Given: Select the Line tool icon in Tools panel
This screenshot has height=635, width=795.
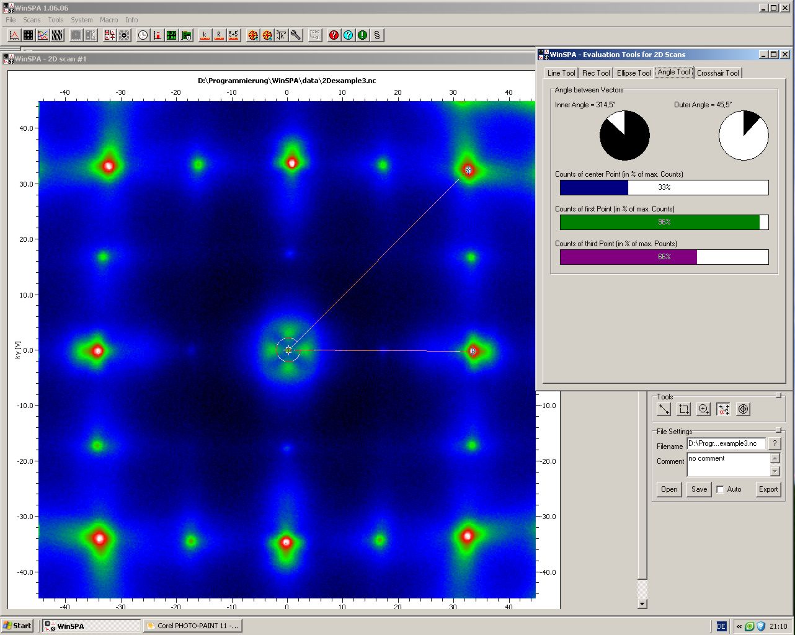Looking at the screenshot, I should [x=664, y=409].
